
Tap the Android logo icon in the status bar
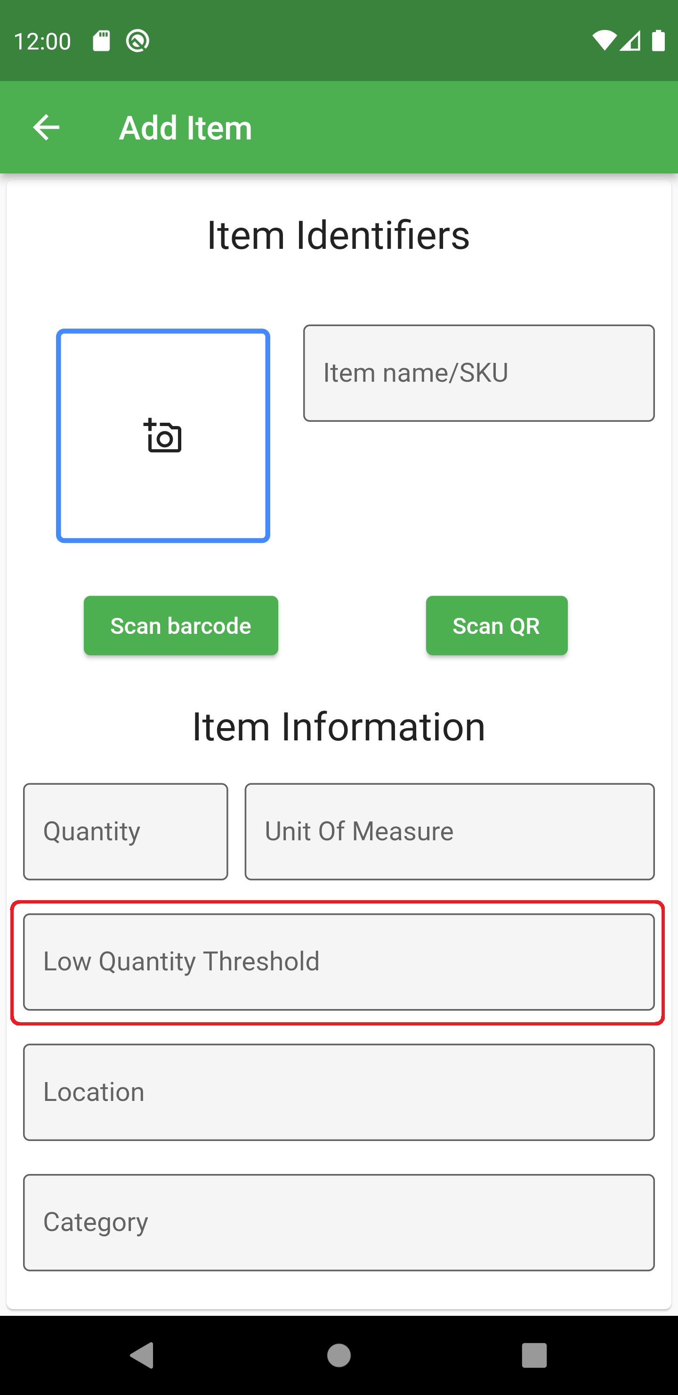tap(137, 40)
